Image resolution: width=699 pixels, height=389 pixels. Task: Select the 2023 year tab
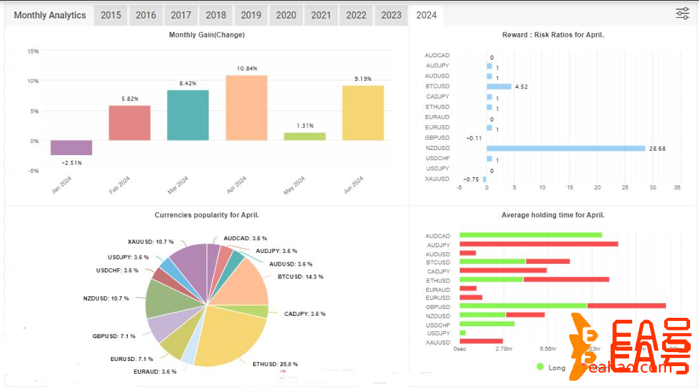[x=391, y=15]
